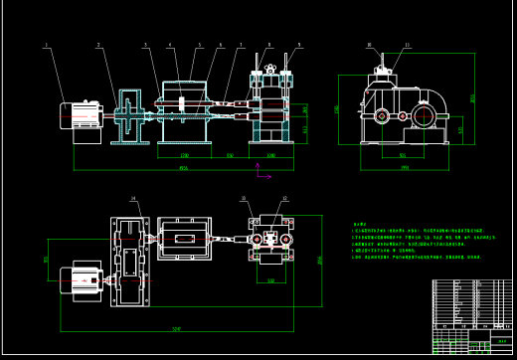The width and height of the screenshot is (517, 360).
Task: Select balloon 14 in the plan view
Action: 133,198
